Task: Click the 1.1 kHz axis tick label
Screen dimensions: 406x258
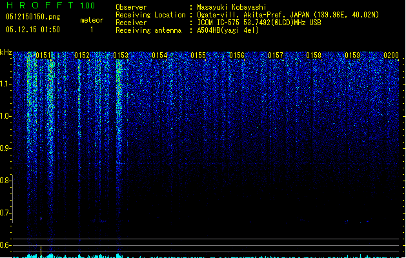Action: (5, 84)
